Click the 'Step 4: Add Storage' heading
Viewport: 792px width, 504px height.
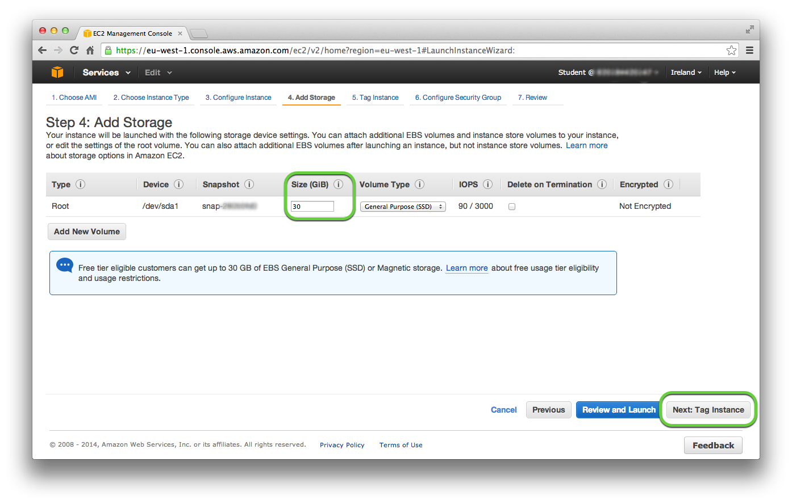coord(109,123)
